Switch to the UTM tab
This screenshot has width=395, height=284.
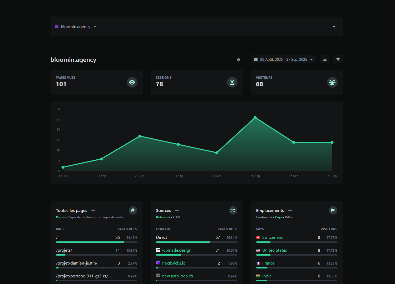tap(177, 217)
